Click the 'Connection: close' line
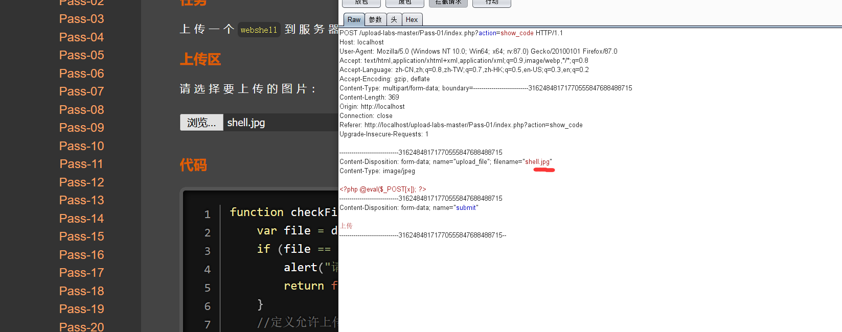The height and width of the screenshot is (332, 842). pos(366,116)
